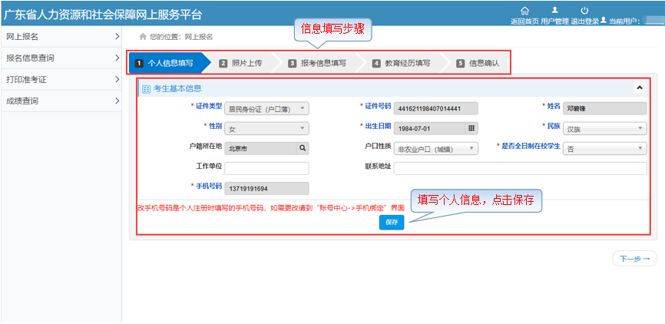Select step 2 照片上传 tab
Screen dimensions: 665x324
(241, 63)
